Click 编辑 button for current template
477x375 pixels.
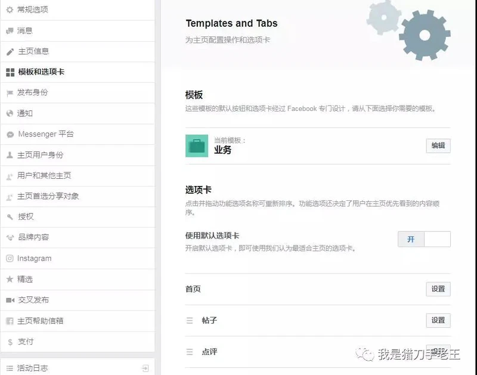point(438,146)
